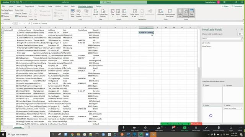Open Recommended PivotTables
The height and width of the screenshot is (137, 245).
(x=170, y=13)
